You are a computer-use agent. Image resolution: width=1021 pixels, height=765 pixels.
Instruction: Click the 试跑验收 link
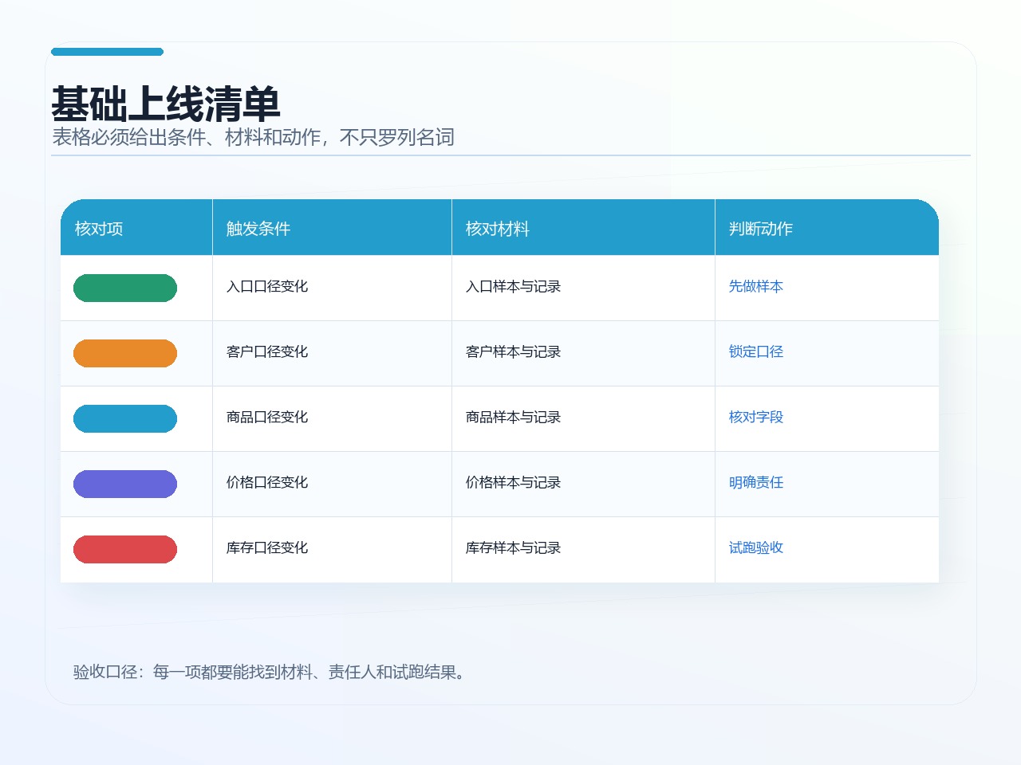pyautogui.click(x=756, y=547)
